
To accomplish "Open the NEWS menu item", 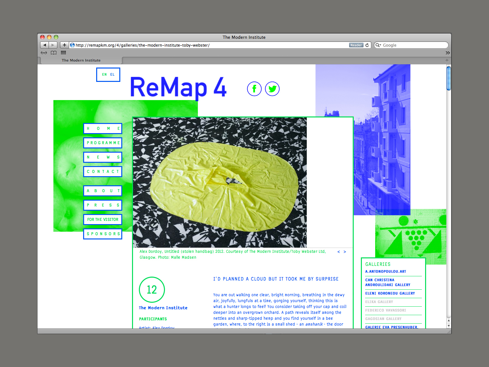I will click(x=103, y=157).
